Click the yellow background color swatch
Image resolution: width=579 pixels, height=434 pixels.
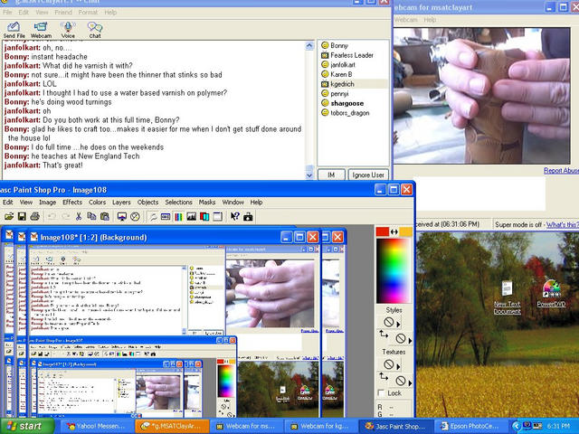(x=405, y=231)
